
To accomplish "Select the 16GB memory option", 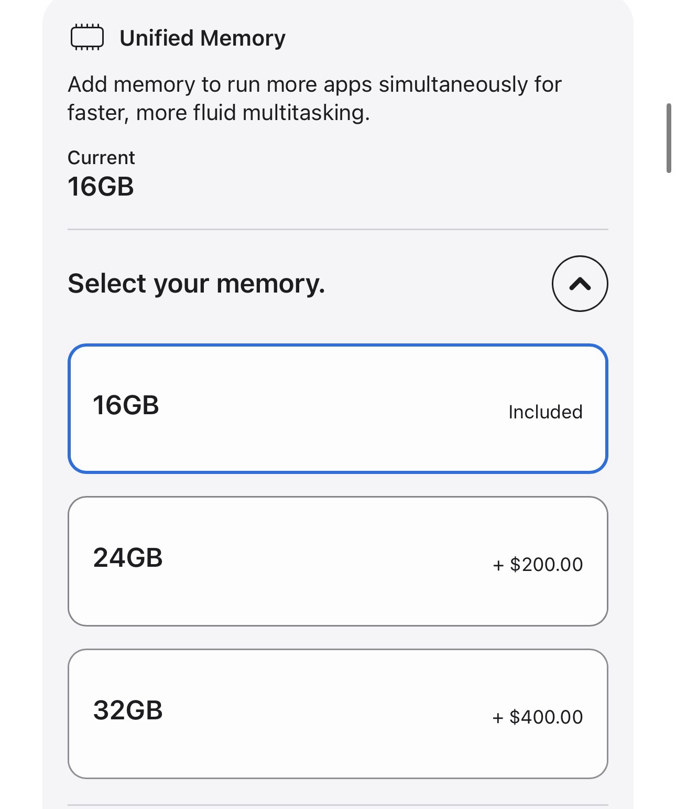I will click(337, 408).
